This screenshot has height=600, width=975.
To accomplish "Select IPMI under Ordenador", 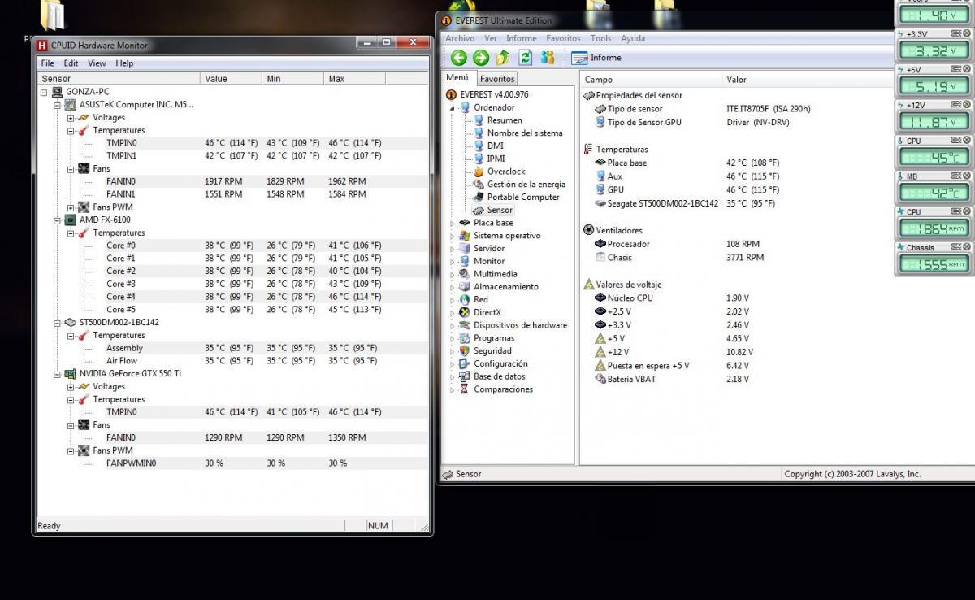I will point(489,159).
